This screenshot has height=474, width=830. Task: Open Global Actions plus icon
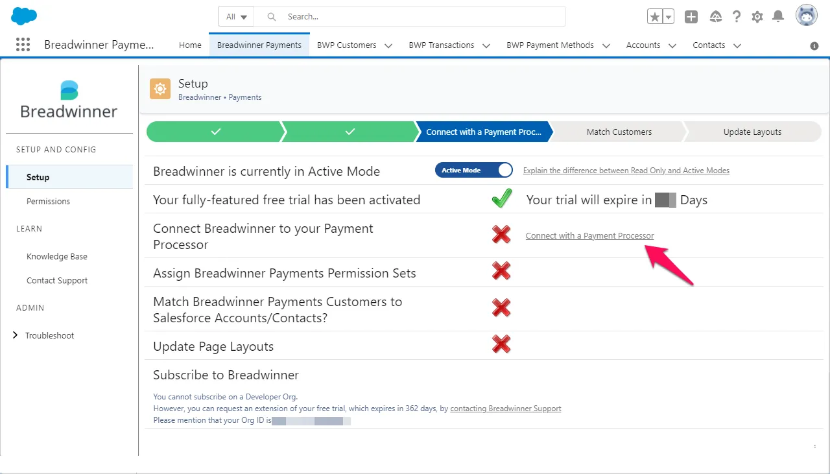(x=691, y=17)
